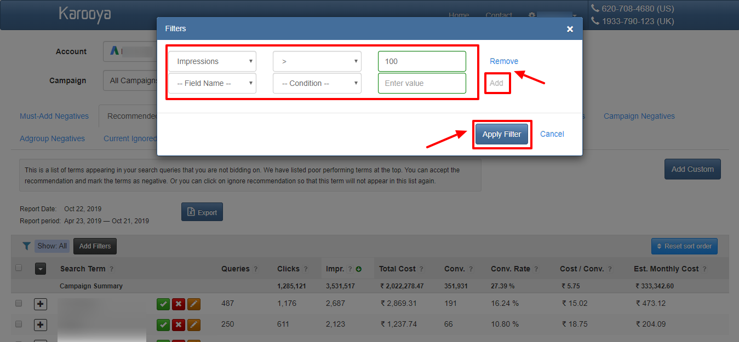Click the Campaign Summary row label
Image resolution: width=739 pixels, height=342 pixels.
click(91, 286)
